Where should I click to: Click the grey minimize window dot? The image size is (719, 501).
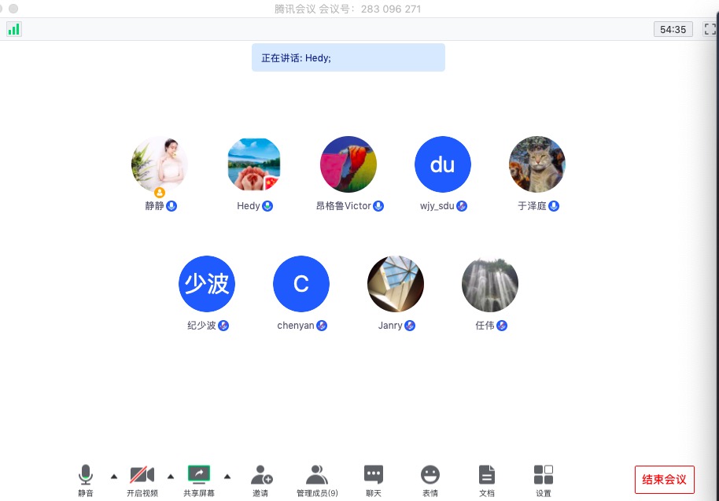coord(13,9)
